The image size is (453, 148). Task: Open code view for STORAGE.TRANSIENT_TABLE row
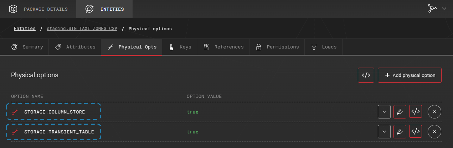coord(416,132)
